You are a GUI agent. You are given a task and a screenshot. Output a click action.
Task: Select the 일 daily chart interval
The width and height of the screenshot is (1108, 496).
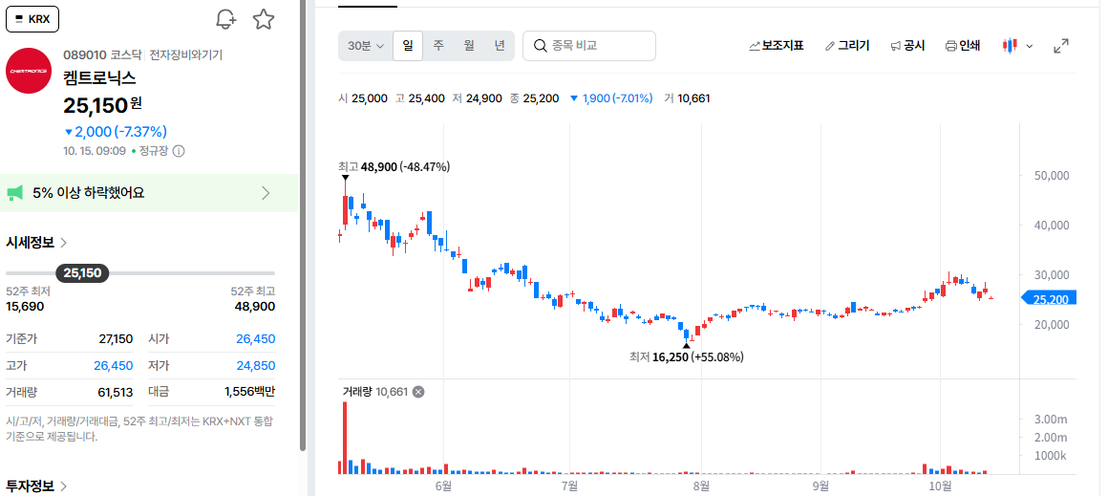(408, 46)
